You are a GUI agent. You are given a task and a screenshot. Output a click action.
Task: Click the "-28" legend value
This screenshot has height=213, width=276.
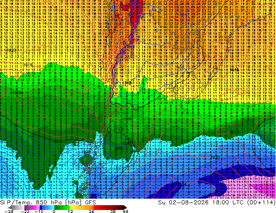(x=9, y=211)
